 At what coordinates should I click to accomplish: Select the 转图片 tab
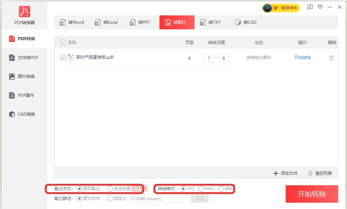pyautogui.click(x=177, y=22)
